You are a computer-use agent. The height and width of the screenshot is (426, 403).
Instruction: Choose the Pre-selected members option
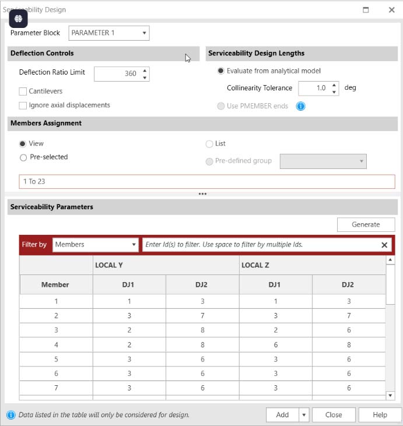[23, 157]
